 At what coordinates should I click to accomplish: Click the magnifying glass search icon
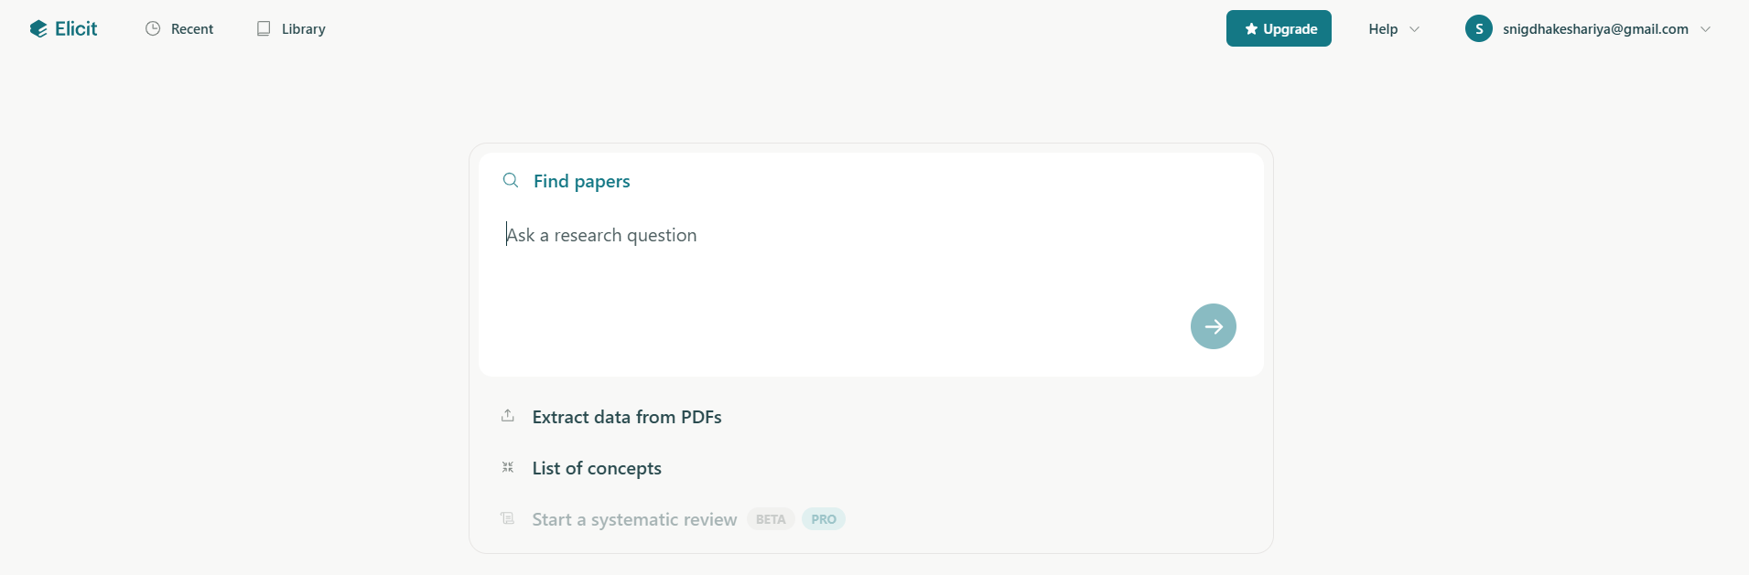pos(511,180)
